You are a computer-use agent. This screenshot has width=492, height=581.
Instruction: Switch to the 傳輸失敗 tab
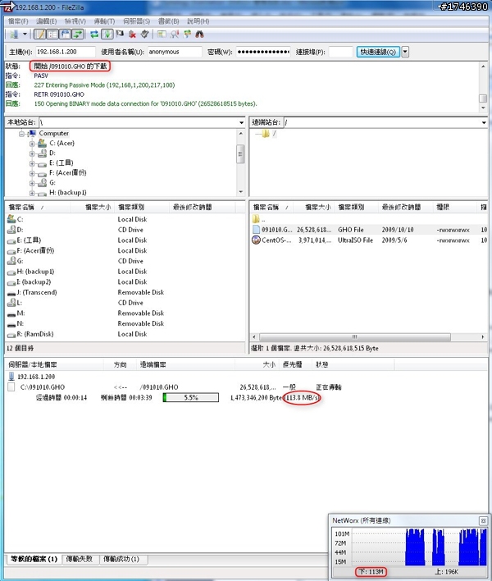coord(80,559)
